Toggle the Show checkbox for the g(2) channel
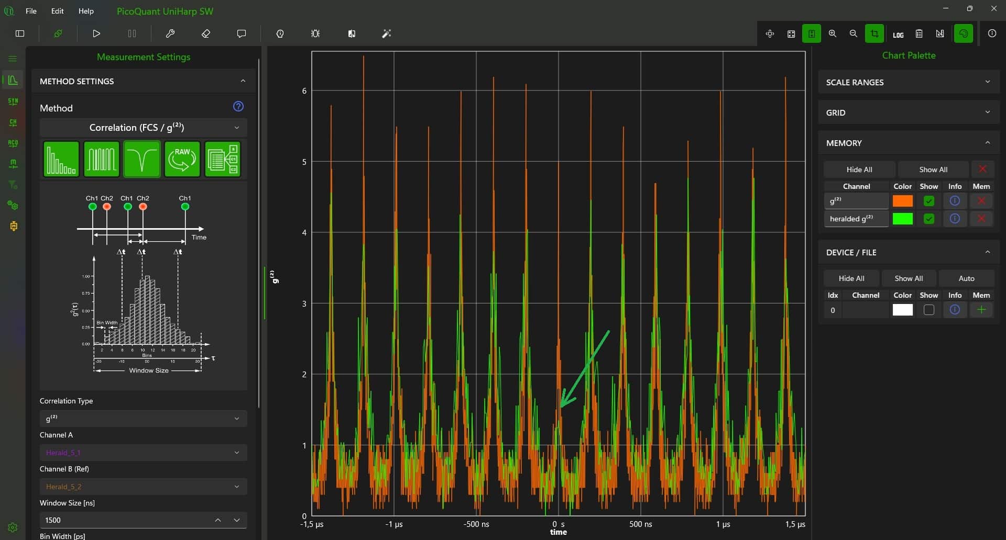Screen dimensions: 1006x540 tap(929, 200)
